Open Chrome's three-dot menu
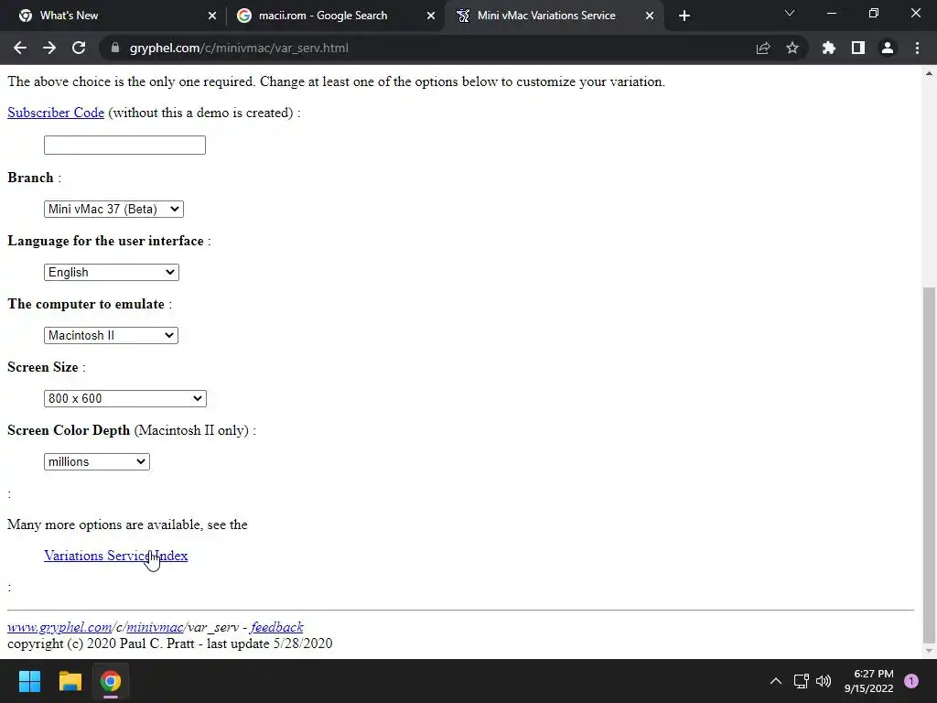Viewport: 937px width, 703px height. [917, 48]
